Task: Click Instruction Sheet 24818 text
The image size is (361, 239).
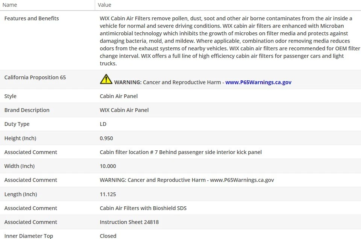Action: click(129, 222)
